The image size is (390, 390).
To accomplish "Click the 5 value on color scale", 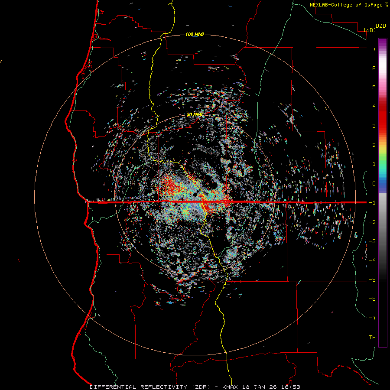I will (374, 87).
